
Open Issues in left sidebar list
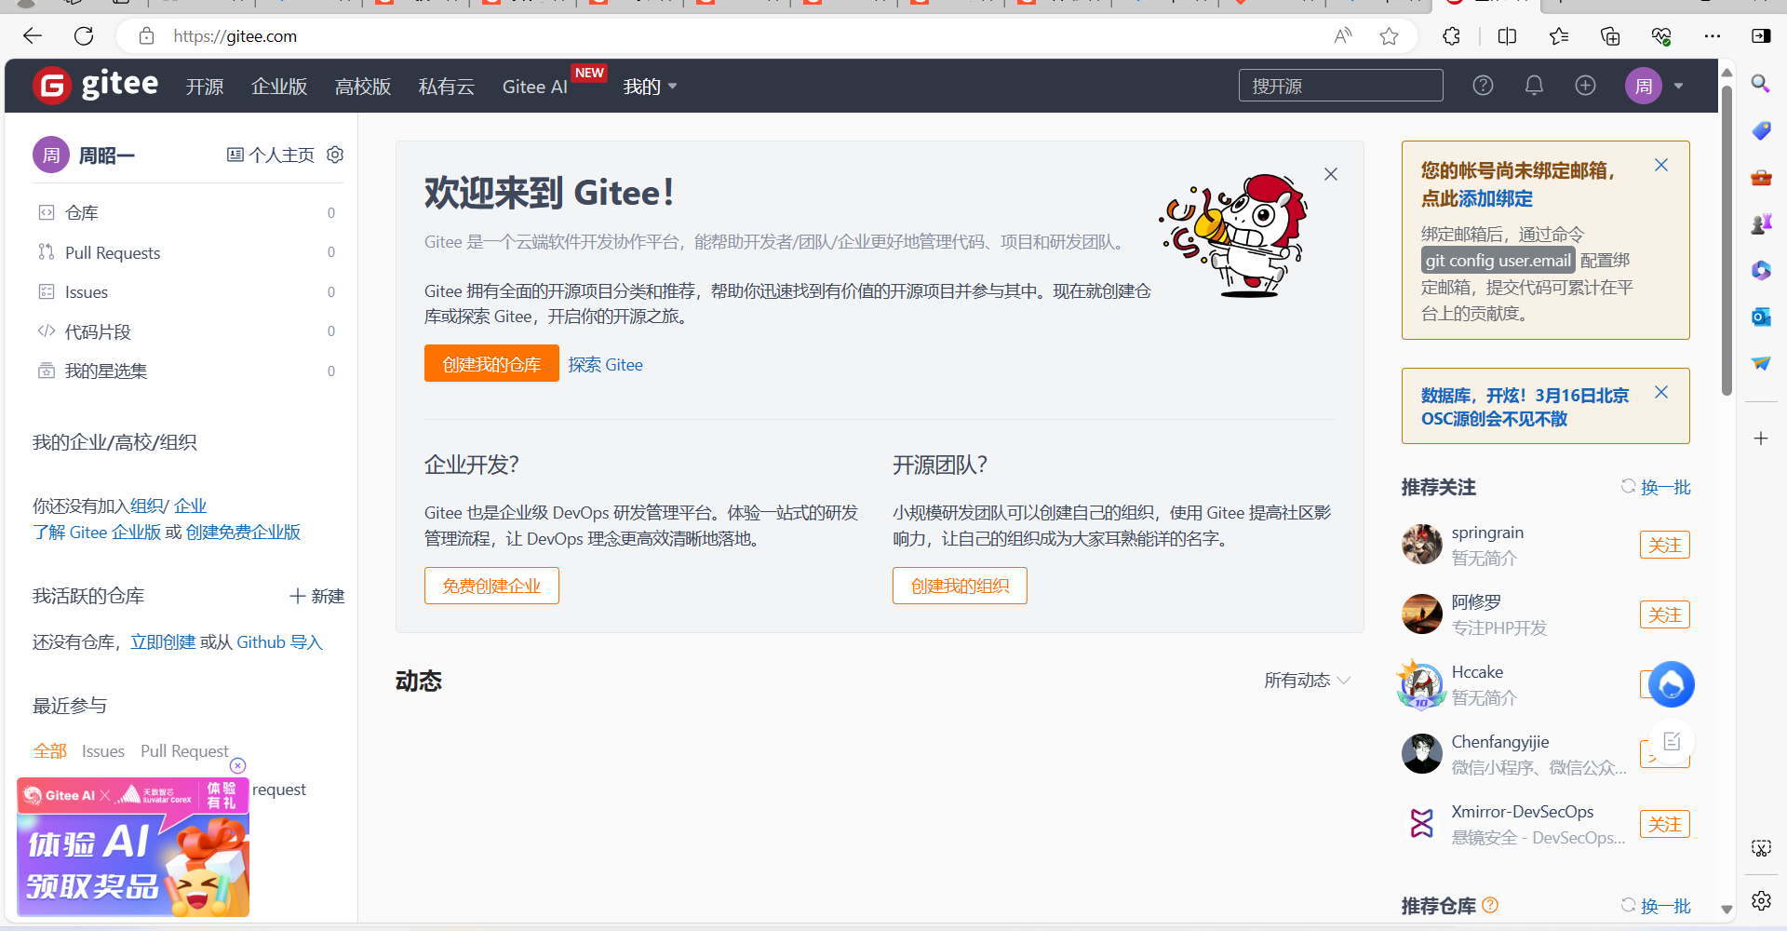(186, 291)
